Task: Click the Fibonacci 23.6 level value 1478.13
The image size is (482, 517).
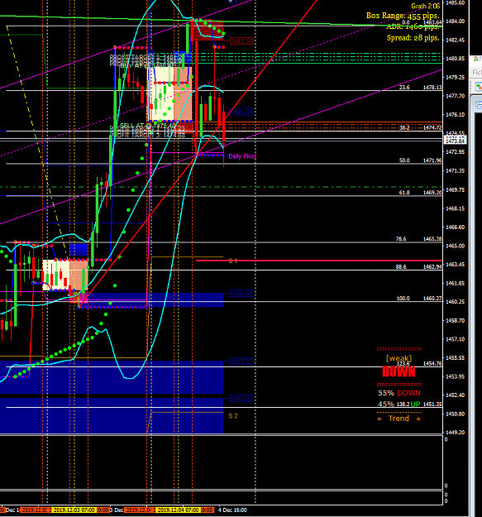Action: 432,88
